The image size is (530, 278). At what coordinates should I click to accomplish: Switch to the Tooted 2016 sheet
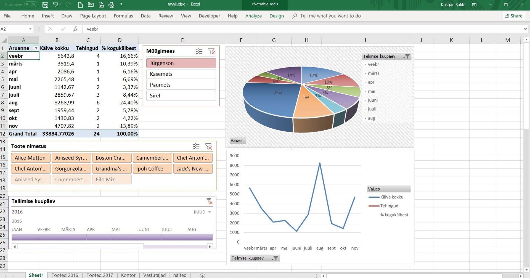pos(65,275)
